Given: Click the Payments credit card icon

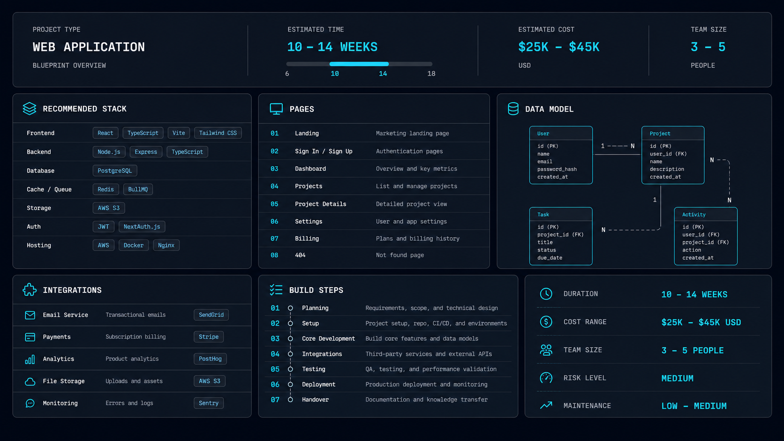Looking at the screenshot, I should (x=30, y=337).
